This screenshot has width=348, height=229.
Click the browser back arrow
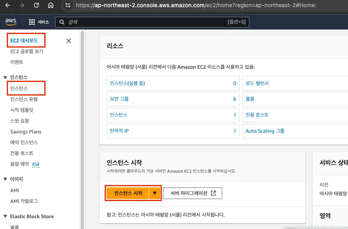click(8, 5)
